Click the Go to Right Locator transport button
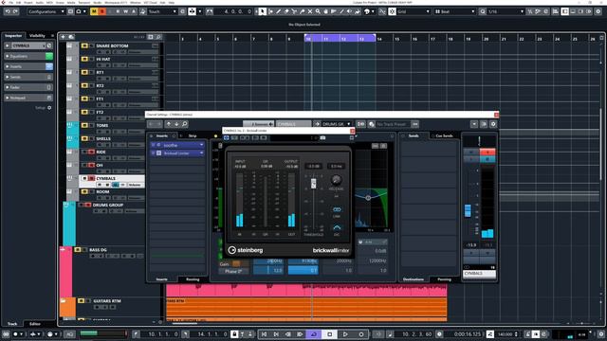This screenshot has width=607, height=341. [276, 334]
